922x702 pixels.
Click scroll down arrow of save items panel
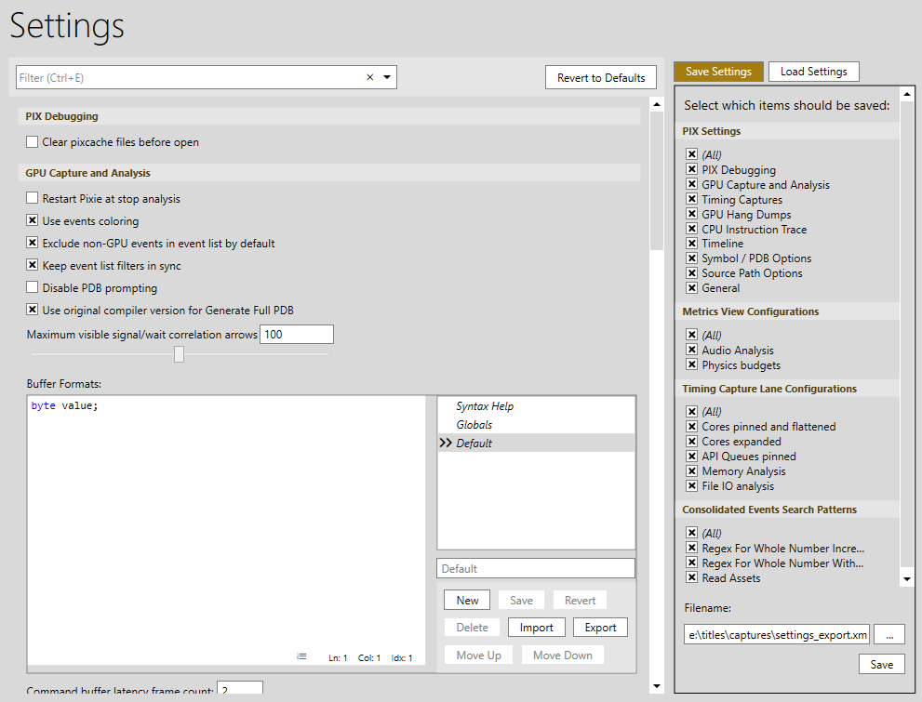point(907,579)
